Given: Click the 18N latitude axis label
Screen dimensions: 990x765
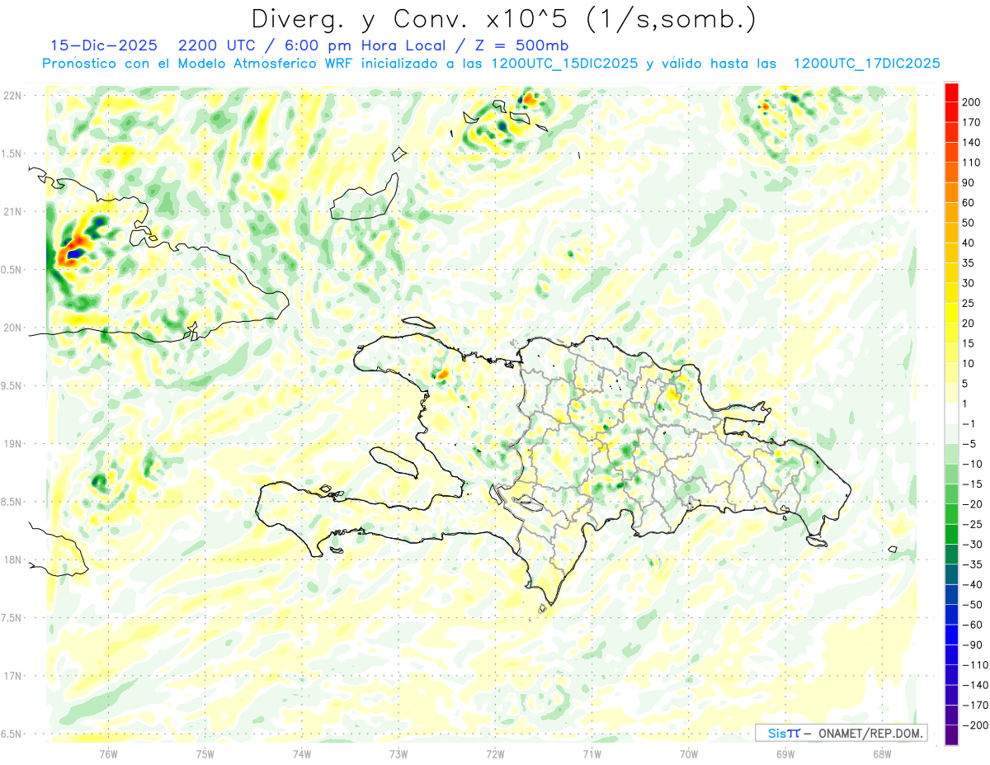Looking at the screenshot, I should click(x=13, y=560).
